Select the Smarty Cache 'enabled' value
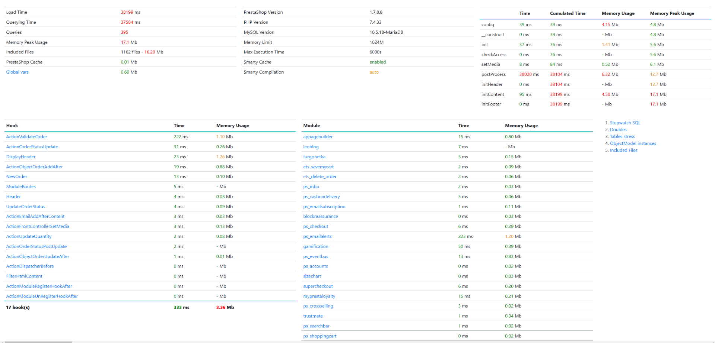The image size is (715, 343). 378,62
